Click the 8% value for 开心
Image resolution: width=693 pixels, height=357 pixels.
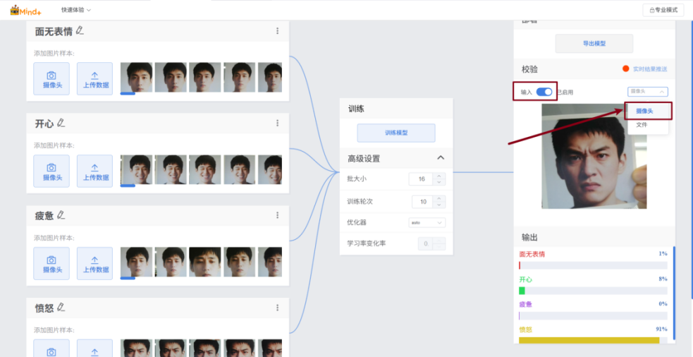point(663,279)
